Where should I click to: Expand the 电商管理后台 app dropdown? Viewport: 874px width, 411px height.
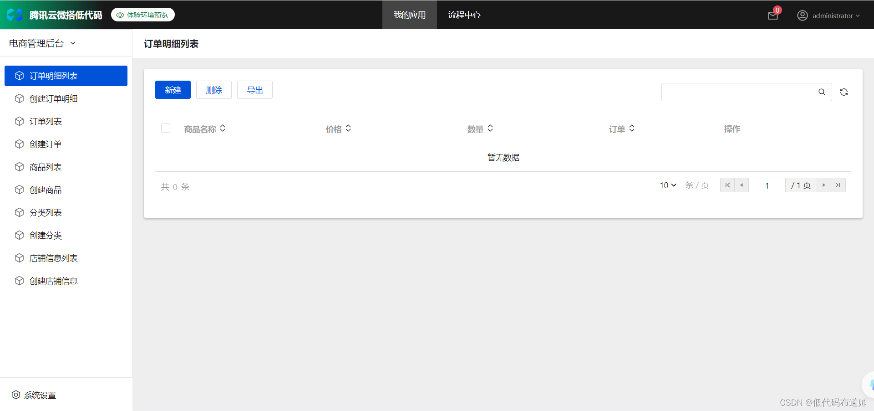pos(73,43)
